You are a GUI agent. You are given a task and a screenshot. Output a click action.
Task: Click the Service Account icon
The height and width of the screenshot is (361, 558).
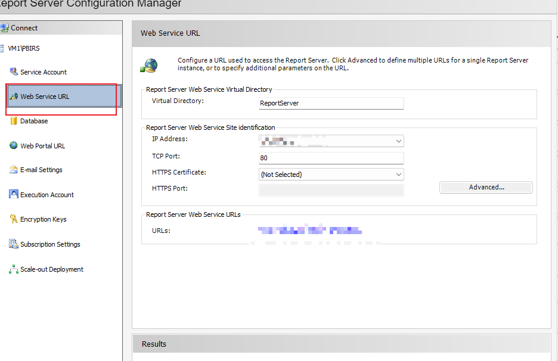coord(14,71)
